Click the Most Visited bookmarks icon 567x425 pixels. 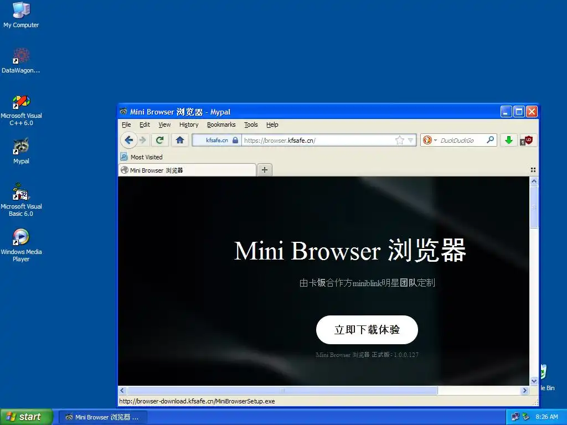124,157
